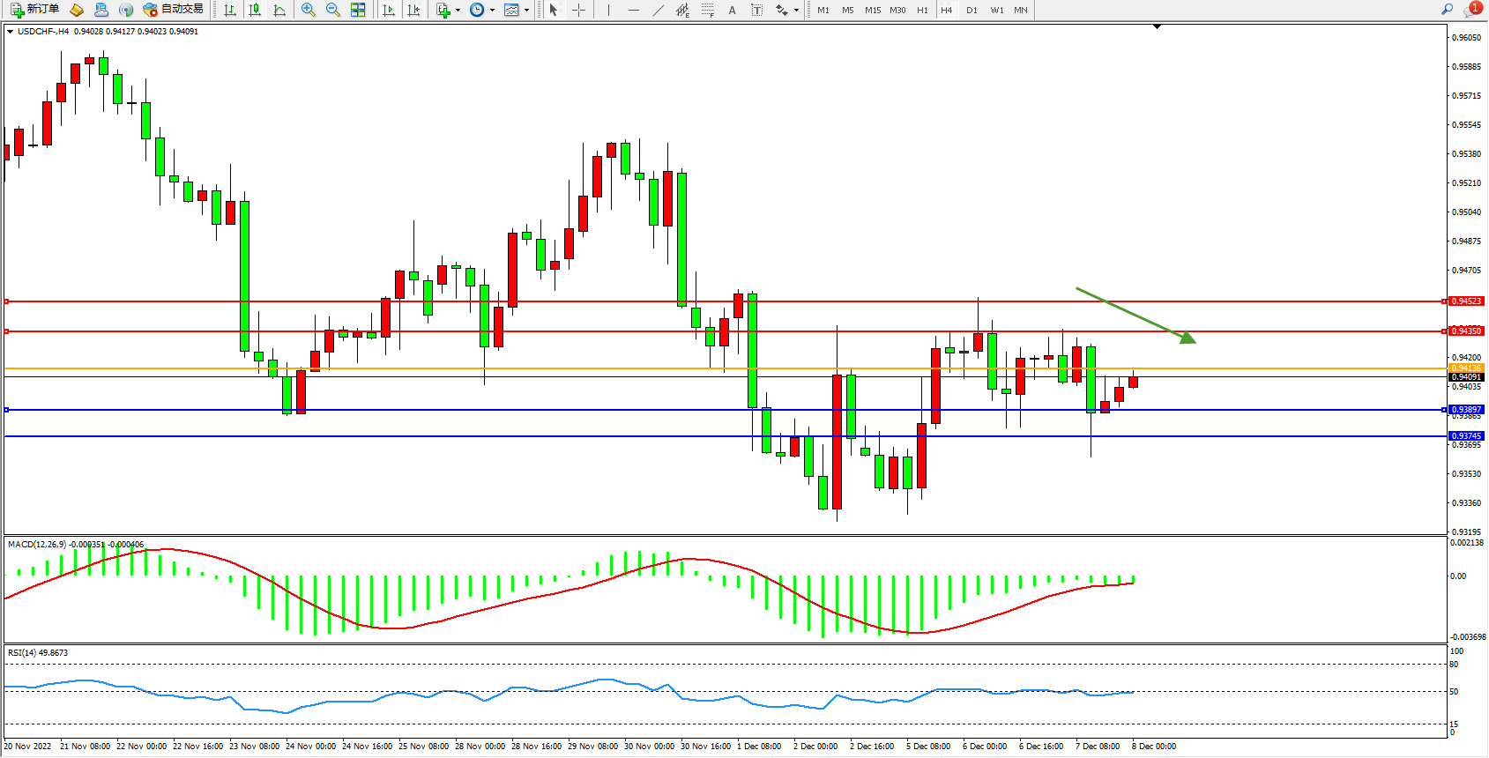
Task: Expand the periodicity clock dropdown
Action: [x=492, y=11]
